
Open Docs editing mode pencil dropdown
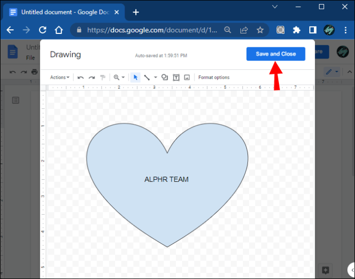(x=332, y=72)
